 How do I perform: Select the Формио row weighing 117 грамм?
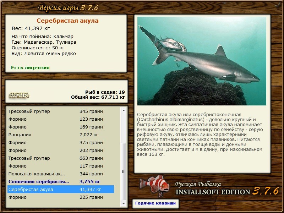click(61, 166)
